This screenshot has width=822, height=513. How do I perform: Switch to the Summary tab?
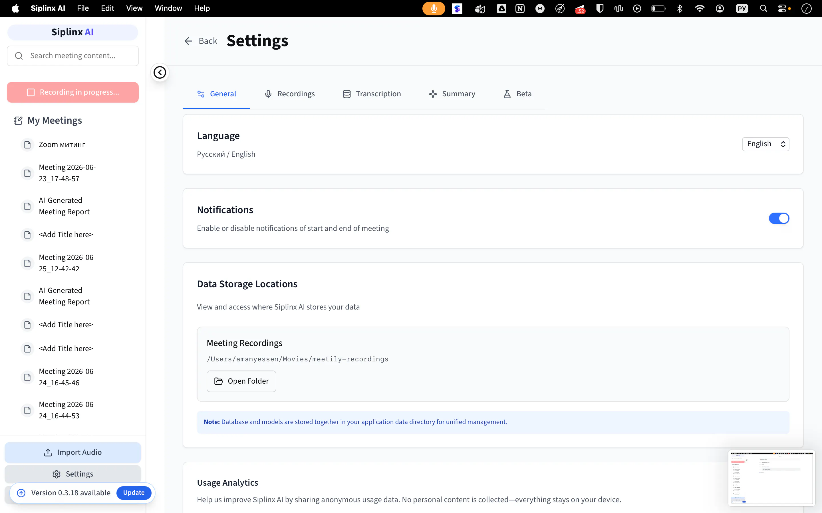coord(452,94)
